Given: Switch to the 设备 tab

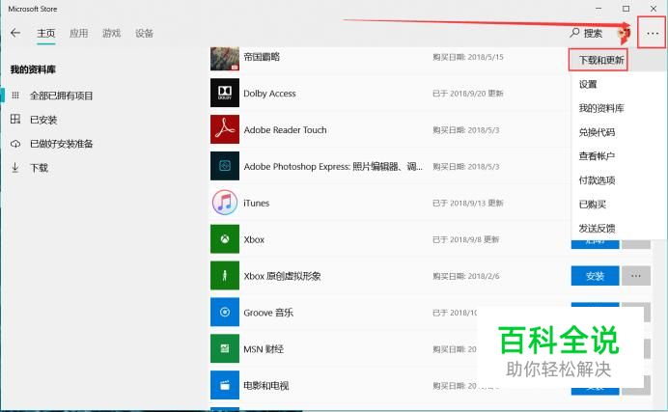Looking at the screenshot, I should click(x=144, y=33).
